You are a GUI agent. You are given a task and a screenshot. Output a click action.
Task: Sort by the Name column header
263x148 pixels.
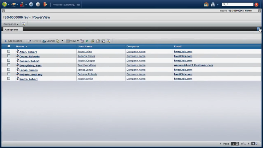pyautogui.click(x=20, y=46)
